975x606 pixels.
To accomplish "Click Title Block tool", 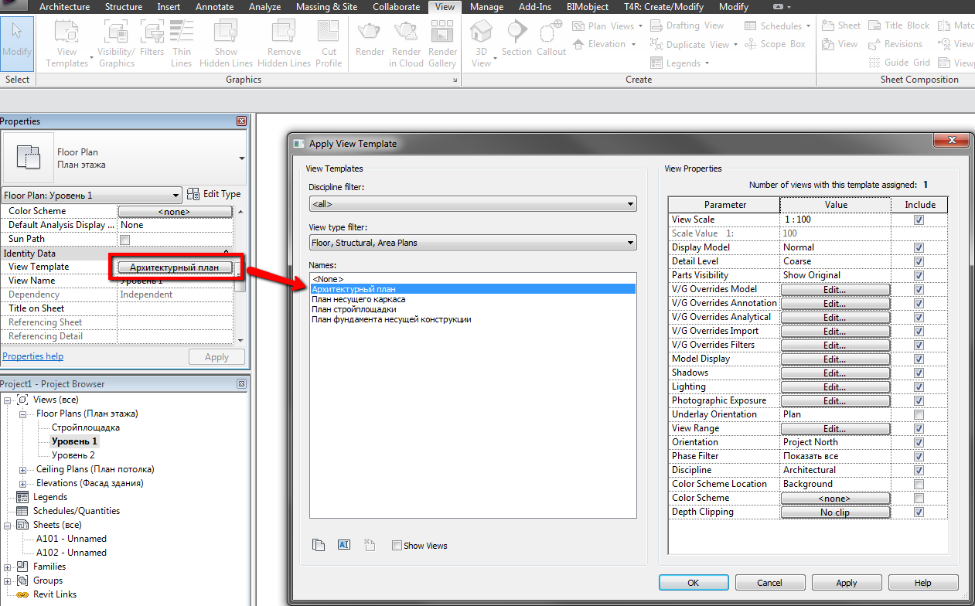I will click(898, 26).
